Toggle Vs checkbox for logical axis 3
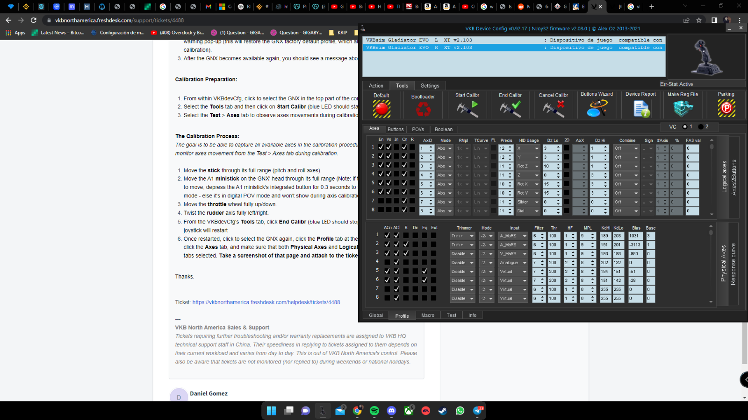 (x=388, y=165)
